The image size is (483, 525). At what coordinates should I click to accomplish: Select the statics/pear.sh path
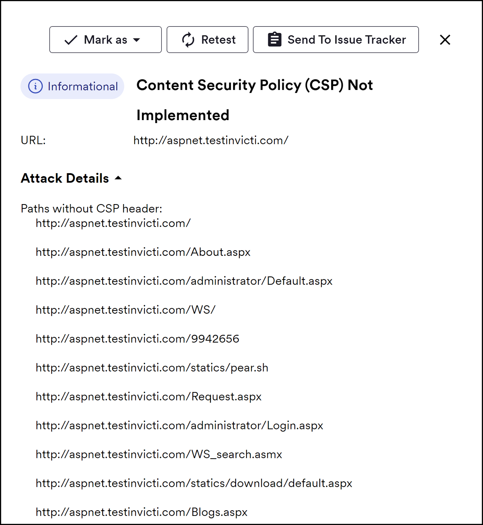pyautogui.click(x=152, y=368)
